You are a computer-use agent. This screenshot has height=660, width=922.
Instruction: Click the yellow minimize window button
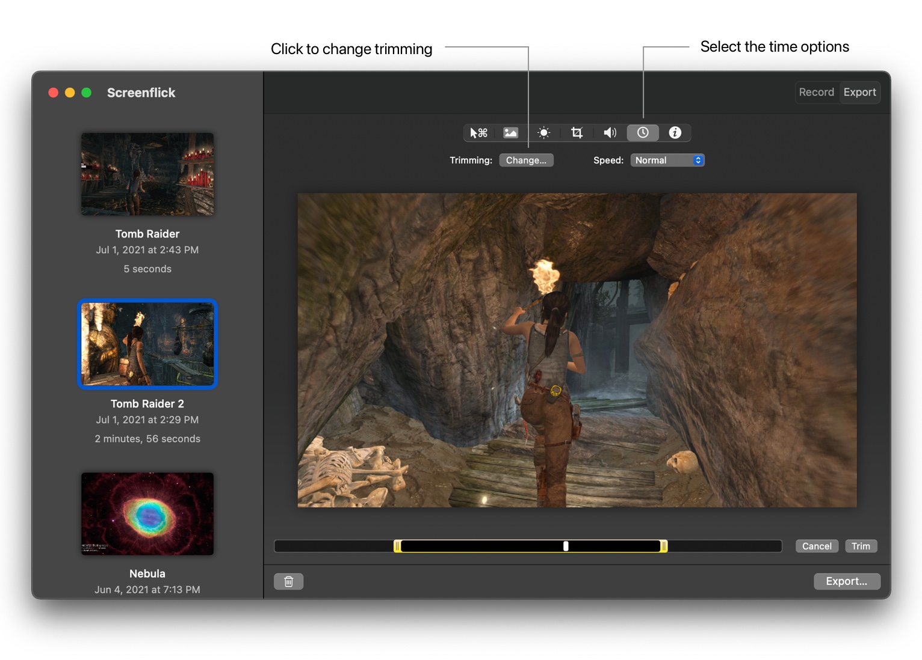pyautogui.click(x=70, y=93)
